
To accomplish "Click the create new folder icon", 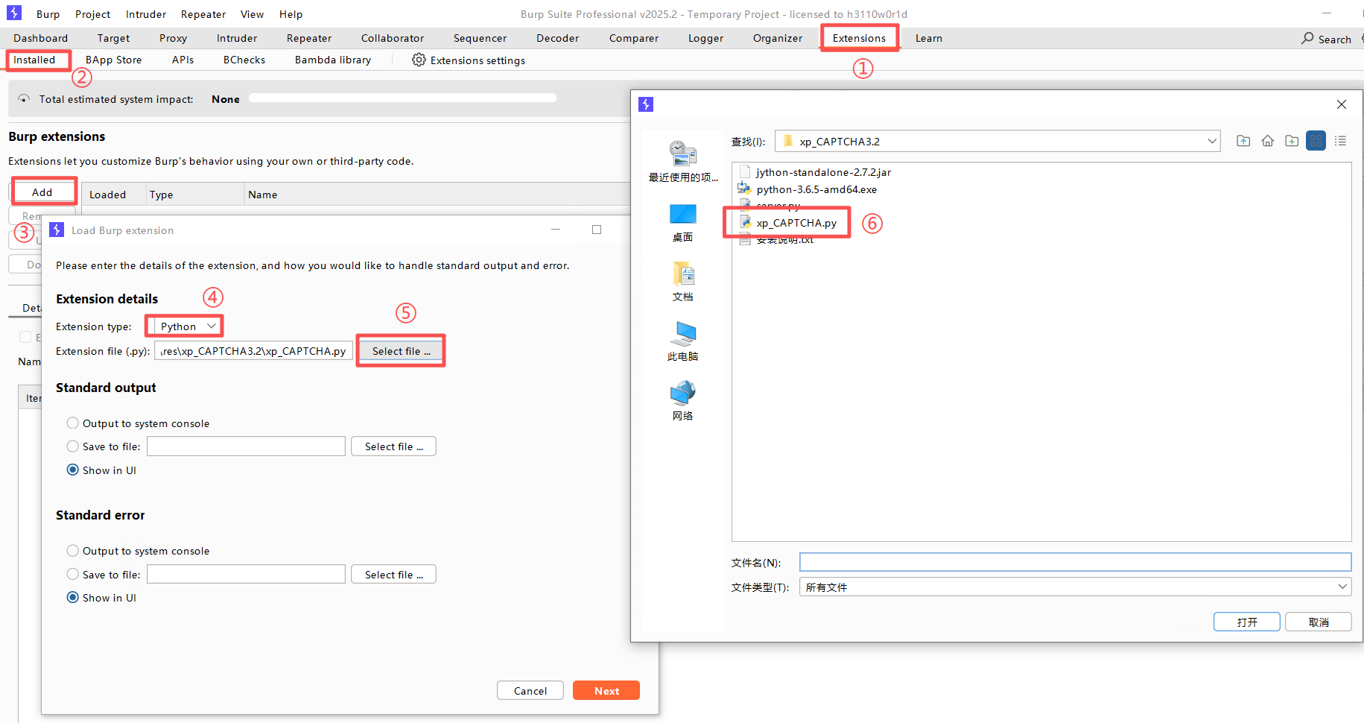I will coord(1292,141).
